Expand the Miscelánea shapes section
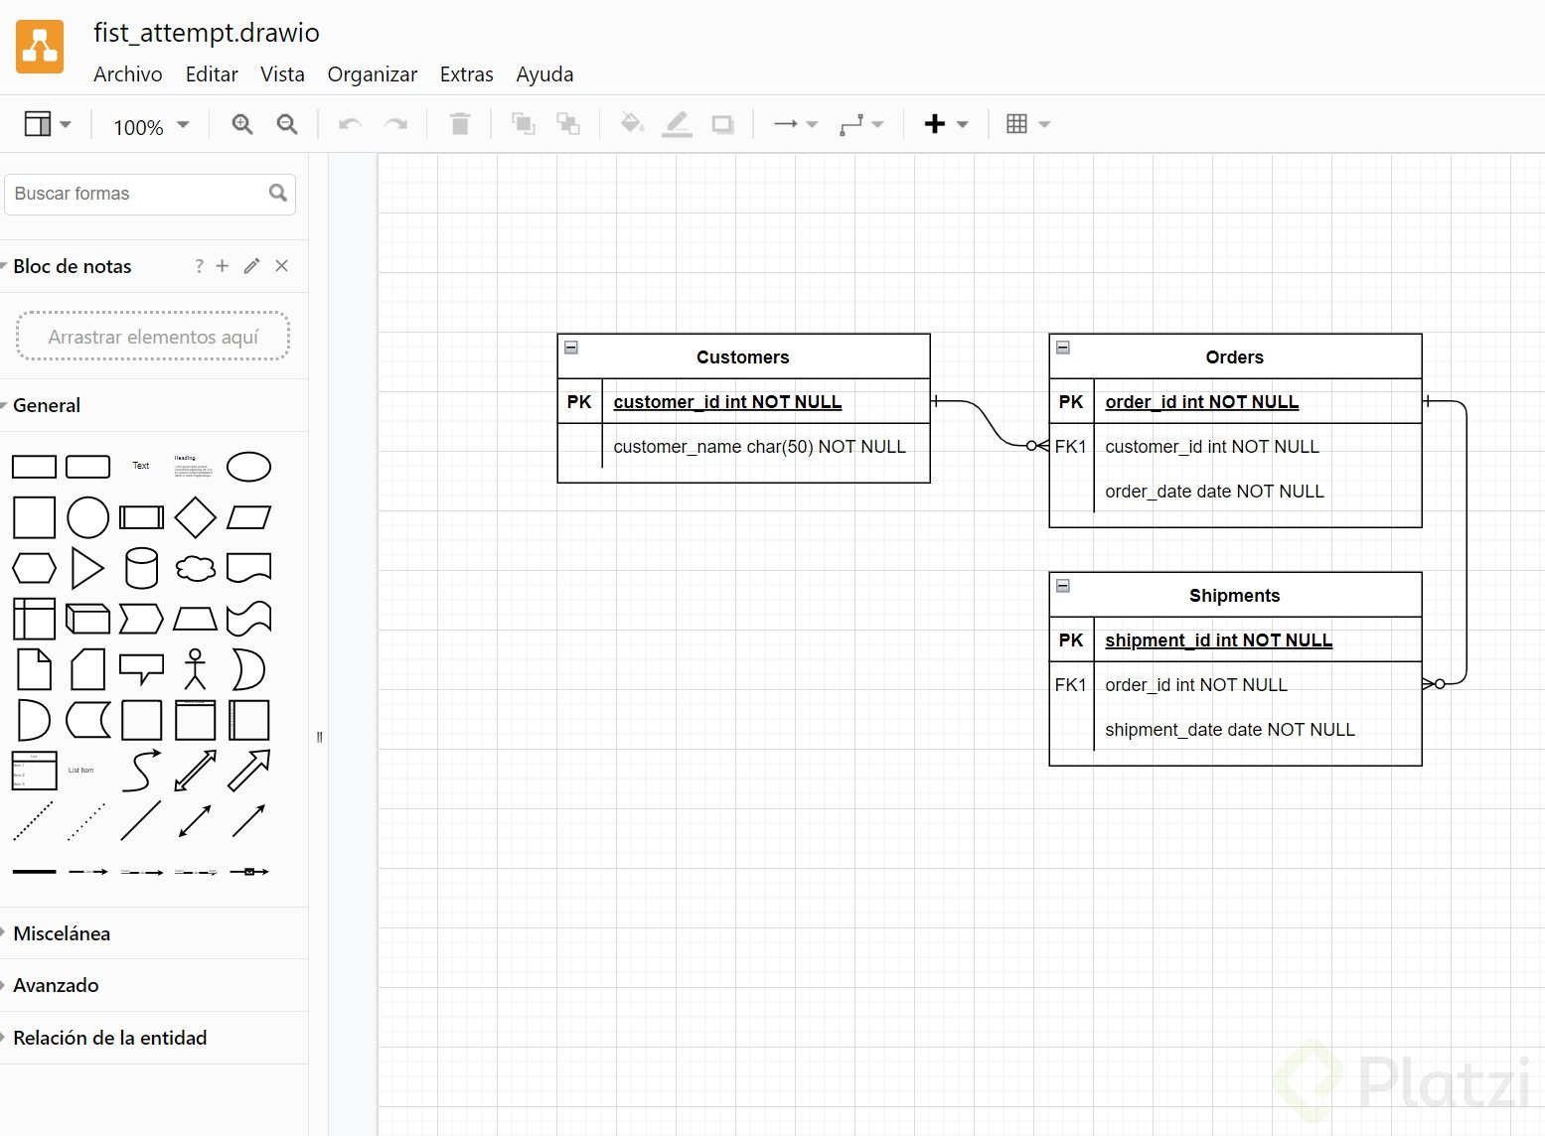 point(62,933)
